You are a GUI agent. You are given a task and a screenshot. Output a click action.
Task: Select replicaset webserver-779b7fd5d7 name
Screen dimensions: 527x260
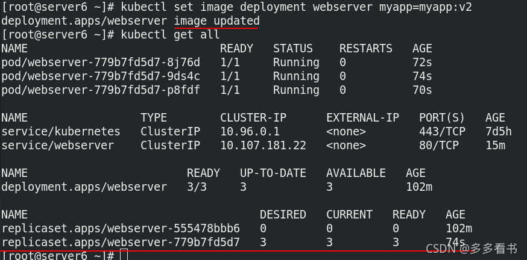point(121,242)
